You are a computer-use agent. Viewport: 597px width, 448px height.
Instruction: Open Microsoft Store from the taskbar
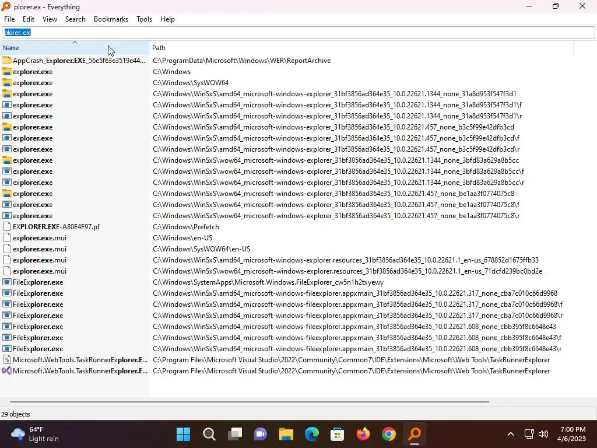coord(338,434)
